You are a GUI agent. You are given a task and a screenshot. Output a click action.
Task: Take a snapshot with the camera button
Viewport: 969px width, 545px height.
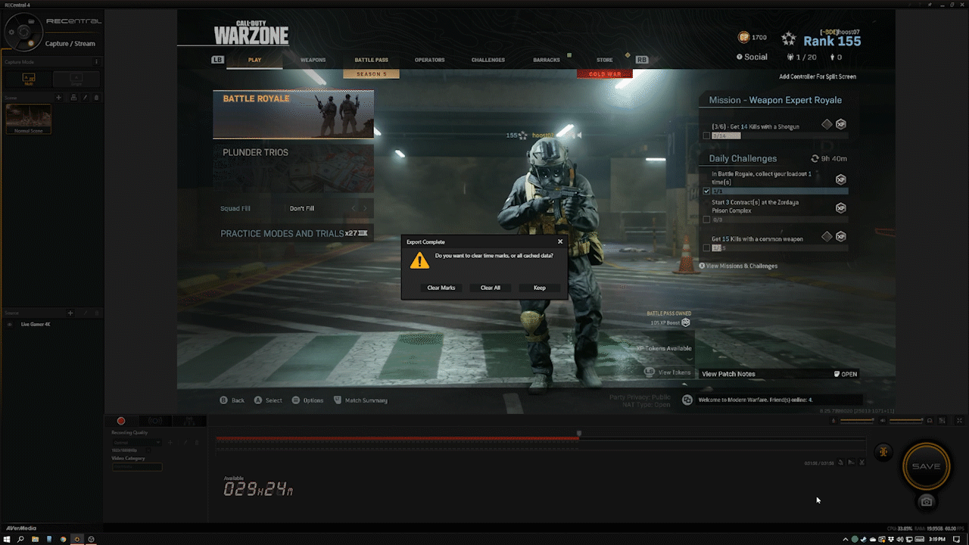pos(926,502)
